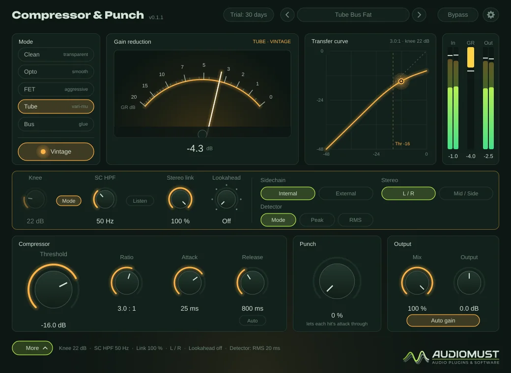
Task: Click the TUBE · VINTAGE label
Action: 271,42
